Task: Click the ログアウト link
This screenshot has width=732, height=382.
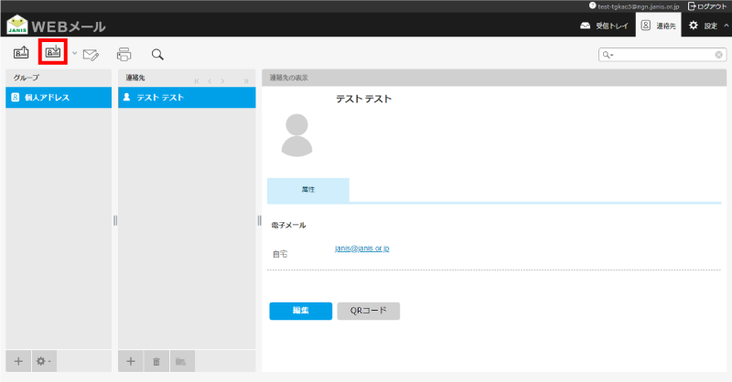Action: click(707, 6)
